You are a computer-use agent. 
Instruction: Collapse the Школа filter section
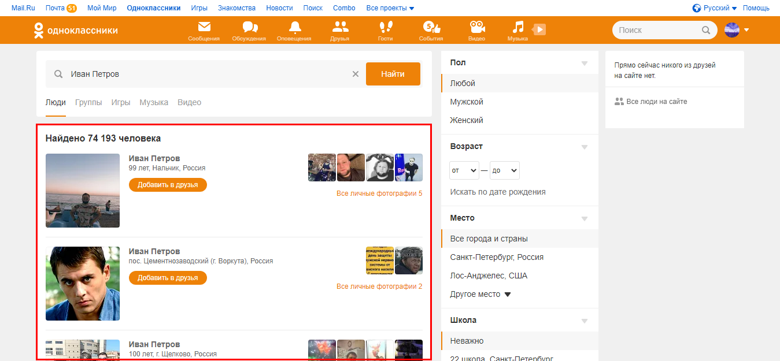pos(584,321)
